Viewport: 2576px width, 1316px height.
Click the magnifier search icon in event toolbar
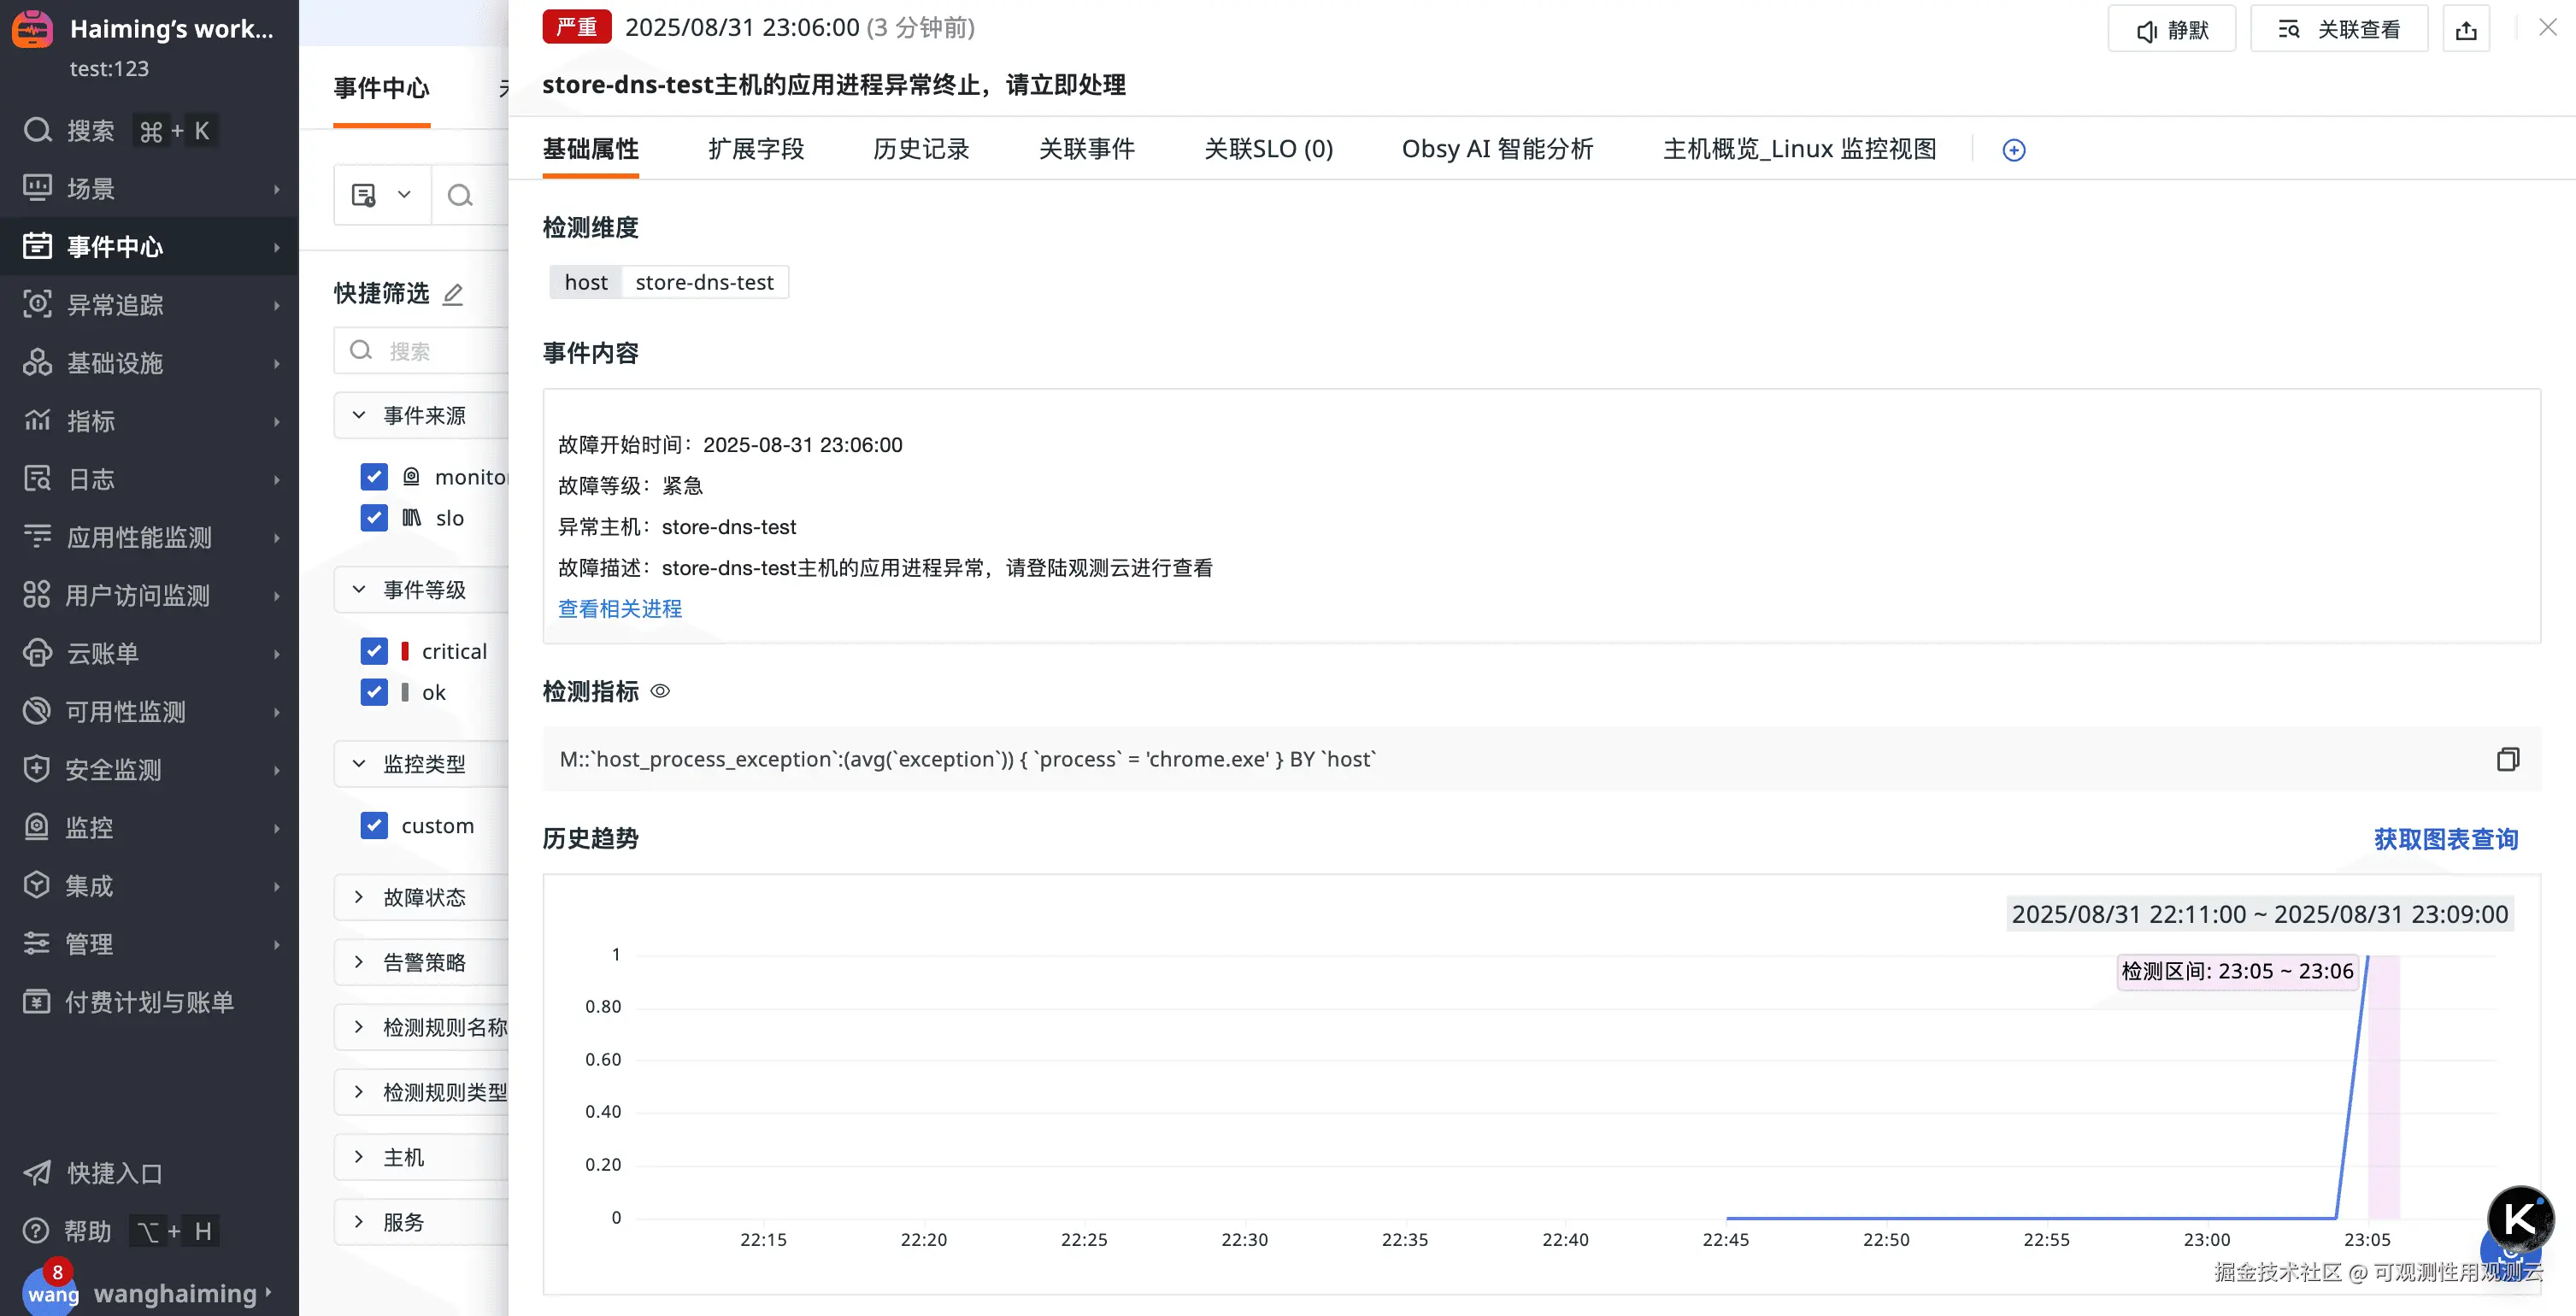click(x=460, y=195)
